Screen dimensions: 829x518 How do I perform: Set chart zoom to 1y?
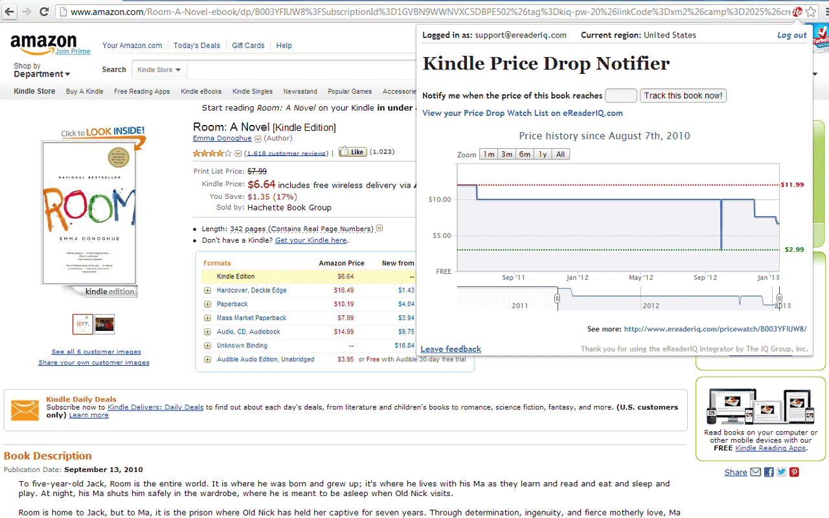click(542, 154)
